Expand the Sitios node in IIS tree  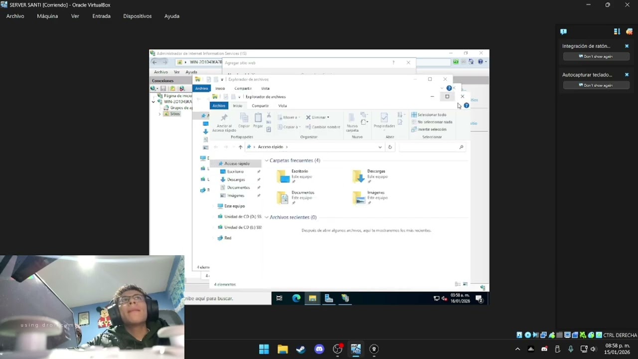tap(160, 114)
